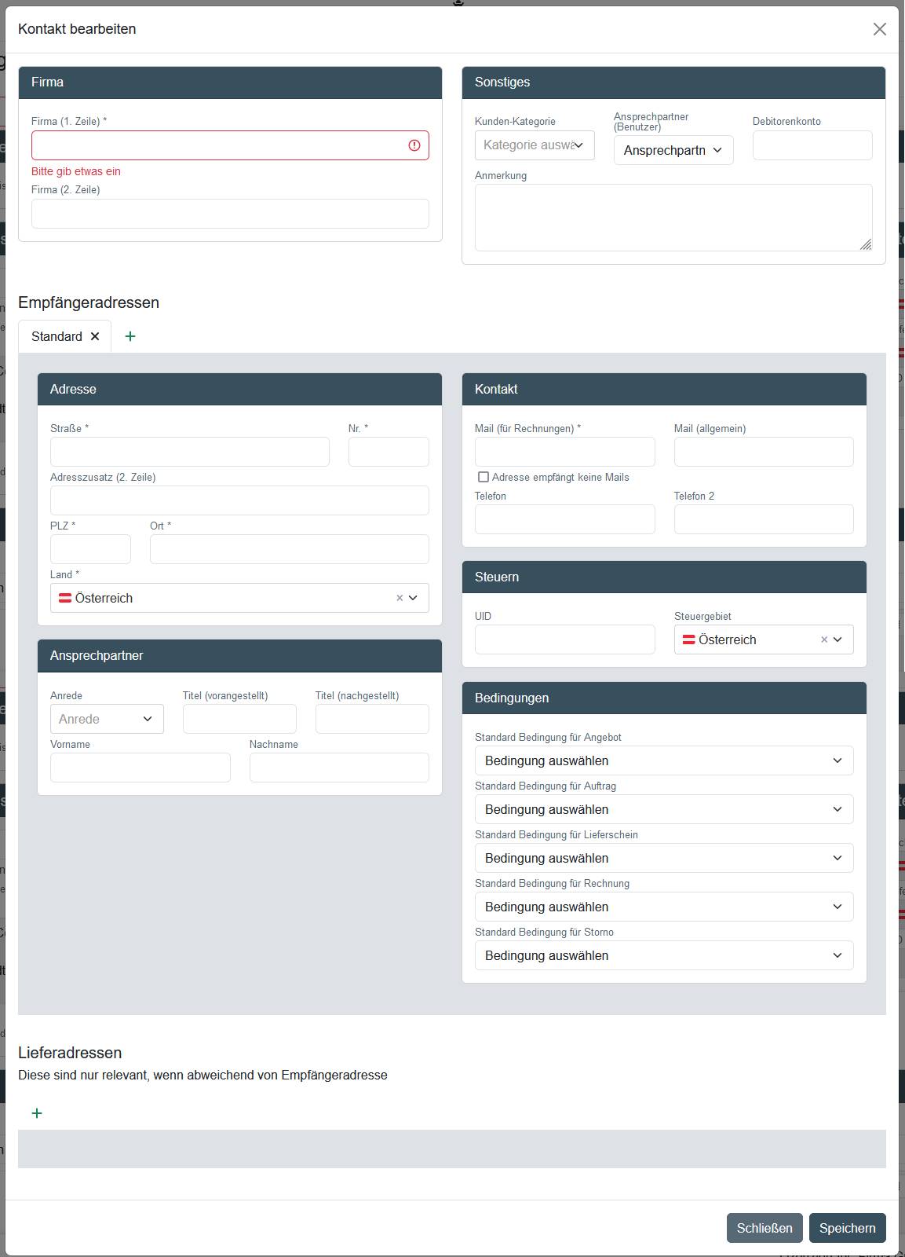Click the Anmerkung textarea resize handle

[x=865, y=245]
